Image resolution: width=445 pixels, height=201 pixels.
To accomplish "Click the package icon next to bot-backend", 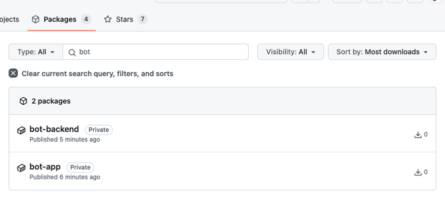I will [x=21, y=130].
